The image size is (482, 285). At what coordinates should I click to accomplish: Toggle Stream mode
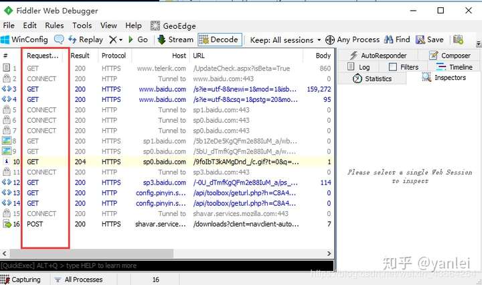point(175,40)
